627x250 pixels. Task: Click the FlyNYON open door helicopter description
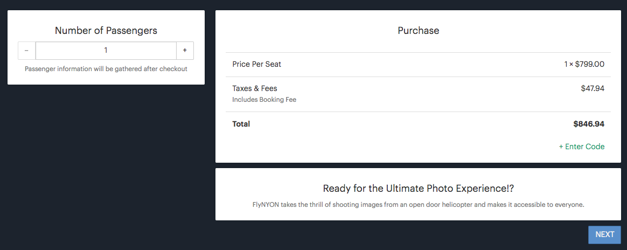point(419,205)
